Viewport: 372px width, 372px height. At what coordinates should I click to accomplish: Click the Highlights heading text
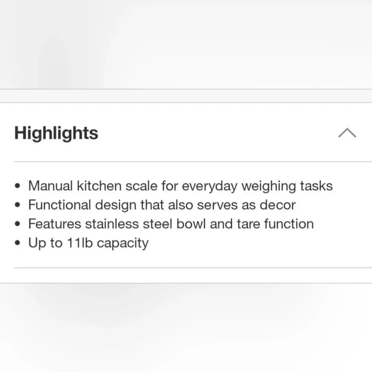coord(56,133)
